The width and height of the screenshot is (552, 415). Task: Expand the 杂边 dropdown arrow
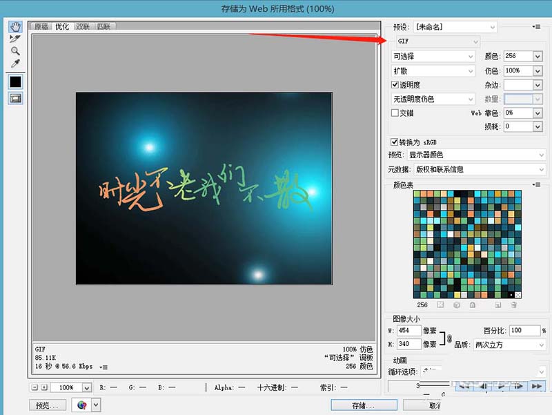(538, 85)
